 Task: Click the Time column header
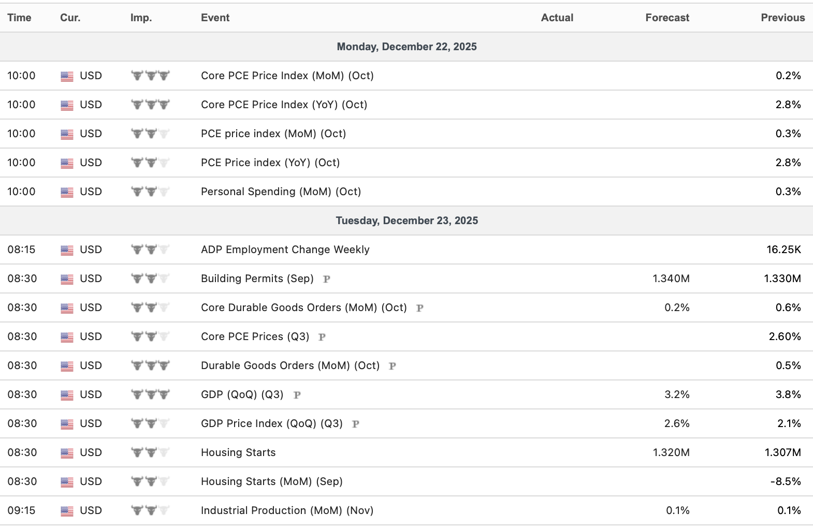point(19,18)
